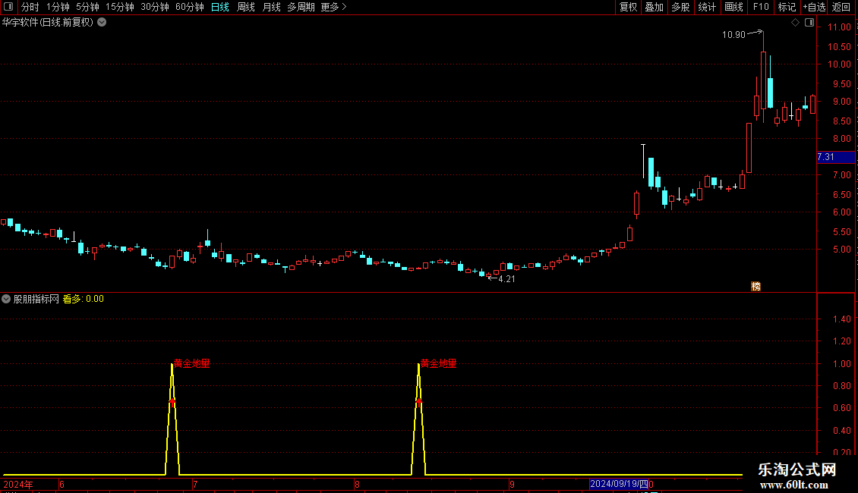This screenshot has width=858, height=493.
Task: Open 画线 drawing tools
Action: coord(733,7)
